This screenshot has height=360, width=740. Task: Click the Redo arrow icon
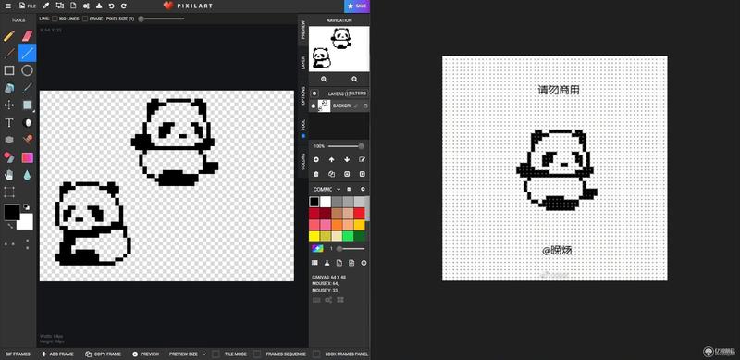coord(124,6)
